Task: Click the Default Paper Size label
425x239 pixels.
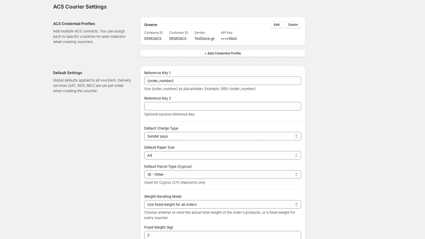Action: coord(159,147)
